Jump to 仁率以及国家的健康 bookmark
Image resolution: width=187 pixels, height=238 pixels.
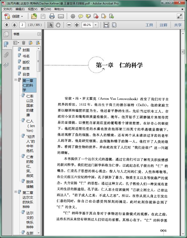[30, 105]
